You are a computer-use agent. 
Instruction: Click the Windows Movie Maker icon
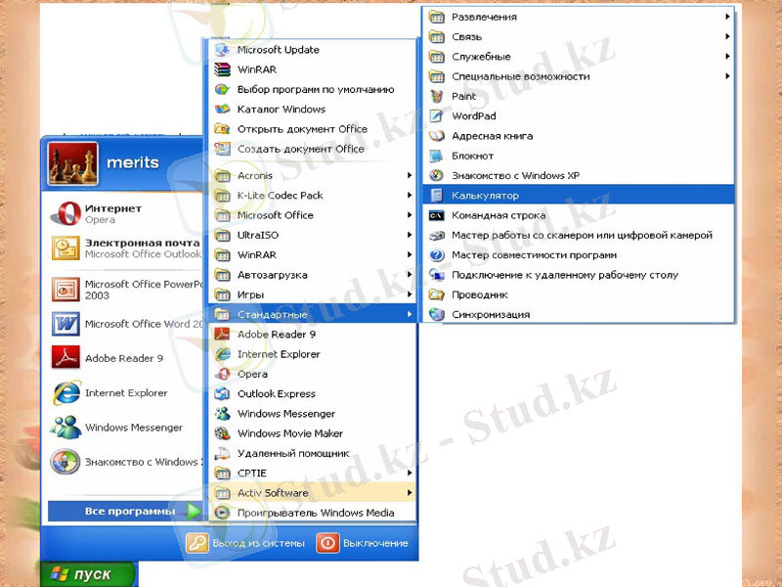coord(222,433)
